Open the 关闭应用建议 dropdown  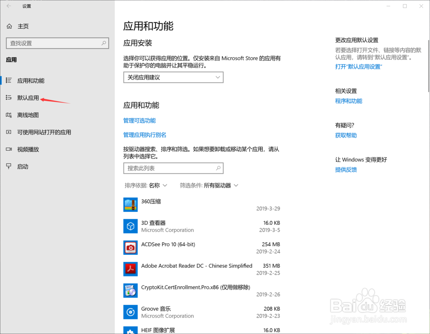click(x=173, y=77)
